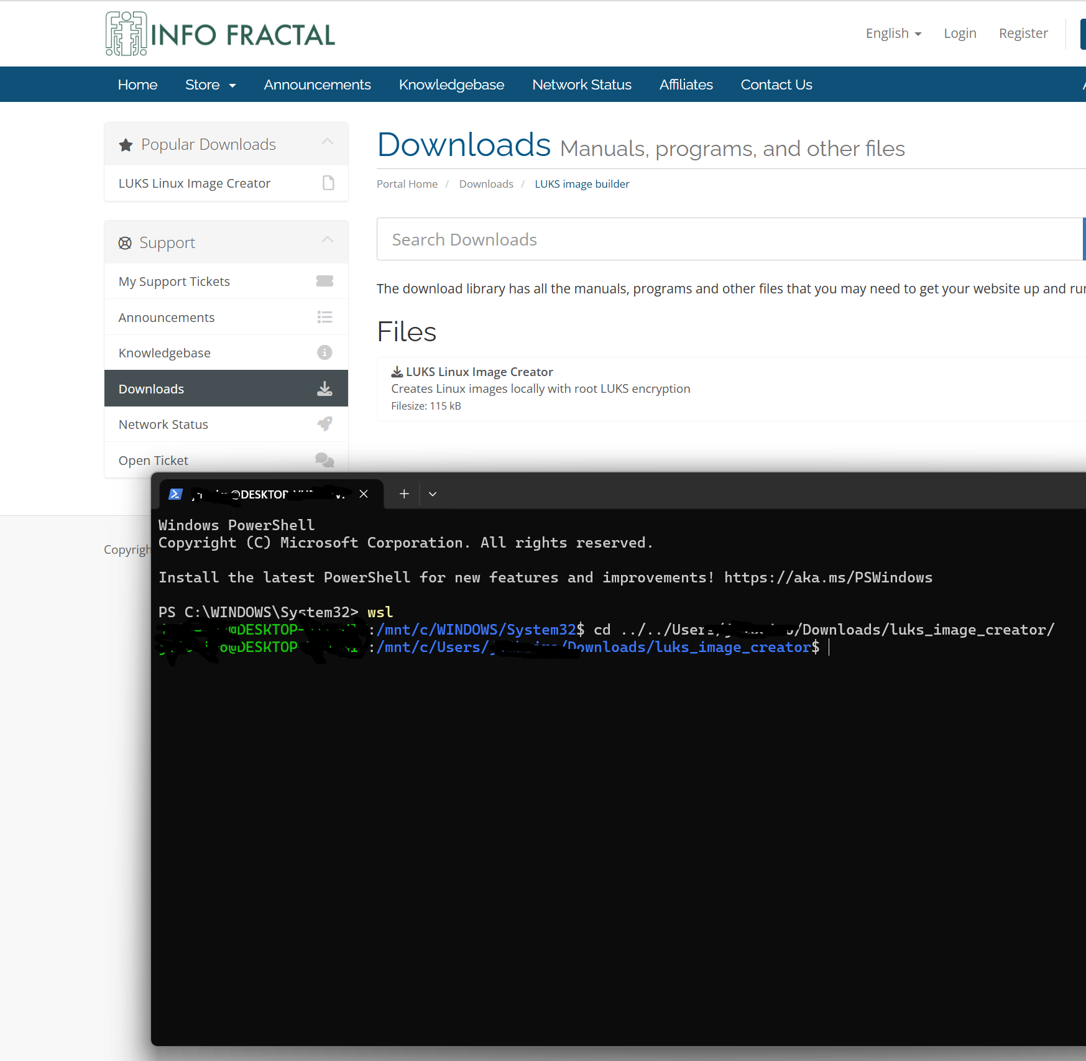Open terminal profile dropdown arrow
This screenshot has height=1061, width=1086.
[433, 494]
